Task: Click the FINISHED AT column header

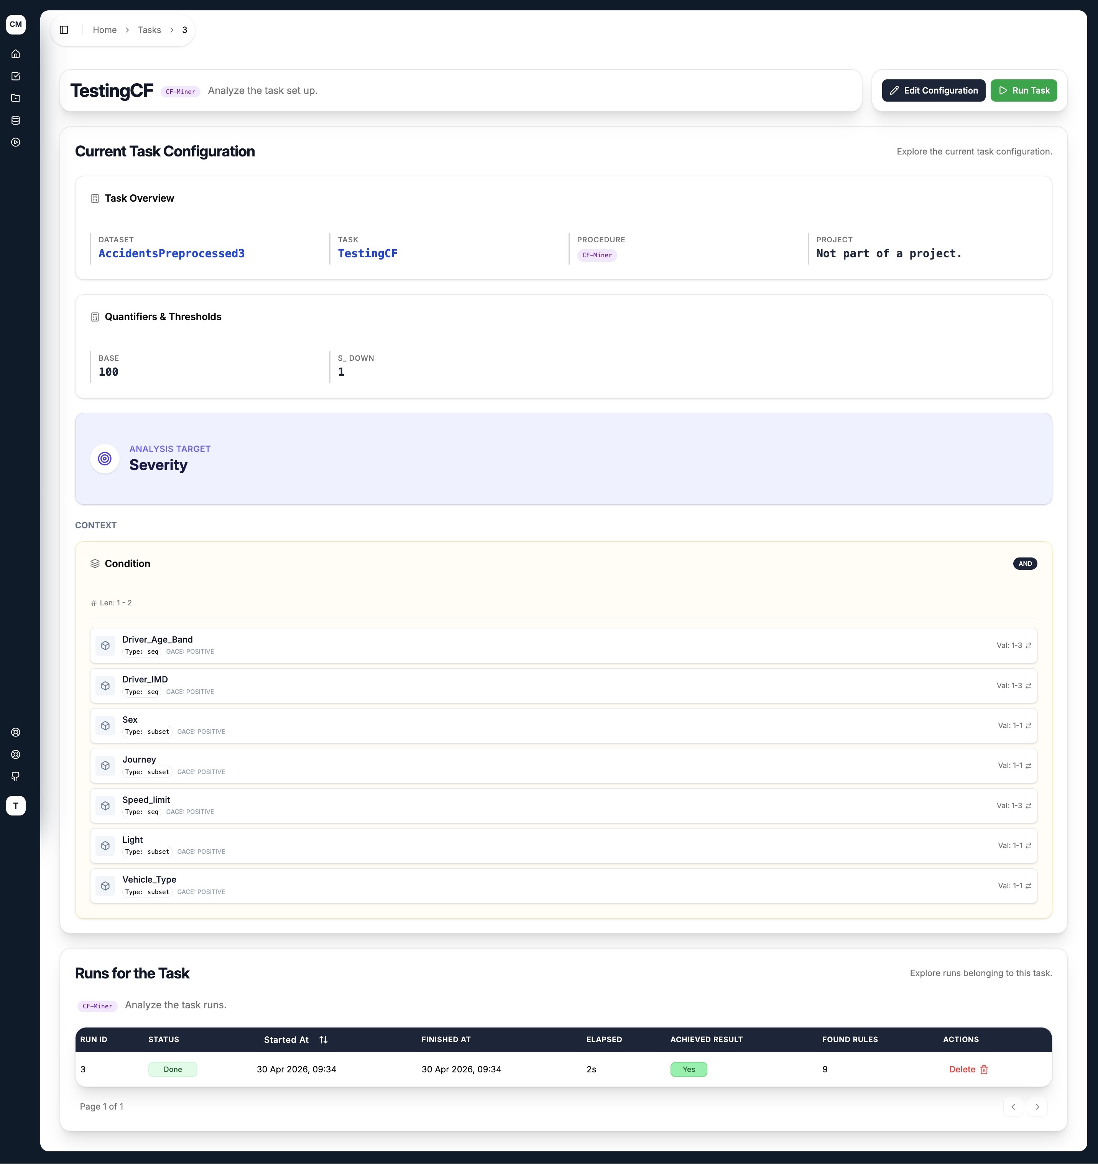Action: coord(445,1039)
